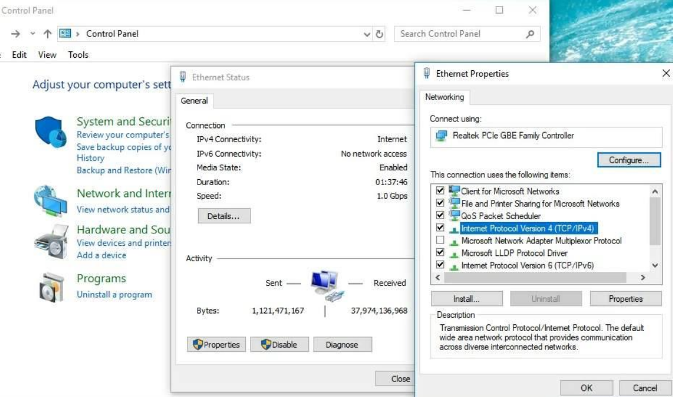Click the refresh icon beside address bar

[380, 34]
